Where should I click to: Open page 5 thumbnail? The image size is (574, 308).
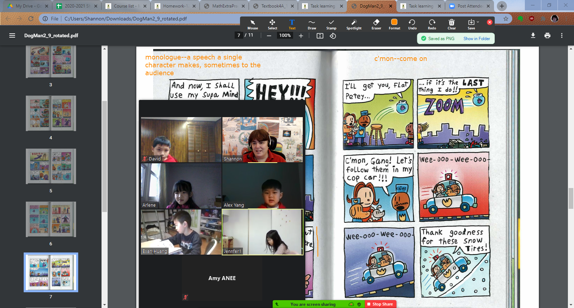tap(51, 166)
